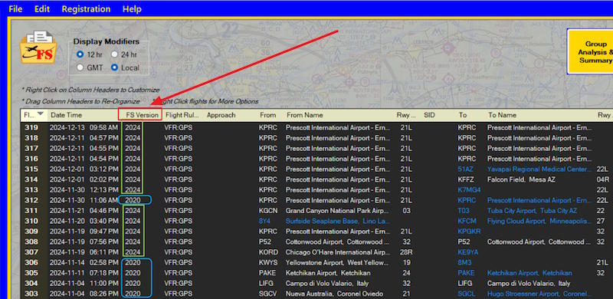Select flight number 316
Screen dimensions: 613x299
(31, 159)
